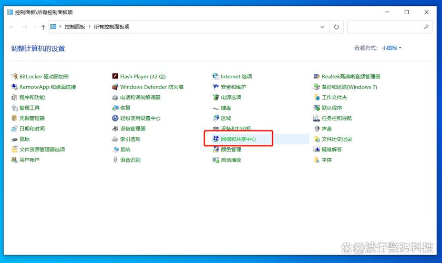Click the 安全和维护 flag icon

pyautogui.click(x=215, y=87)
